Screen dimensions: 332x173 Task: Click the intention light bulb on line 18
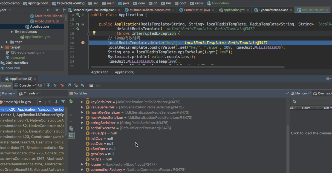[94, 33]
